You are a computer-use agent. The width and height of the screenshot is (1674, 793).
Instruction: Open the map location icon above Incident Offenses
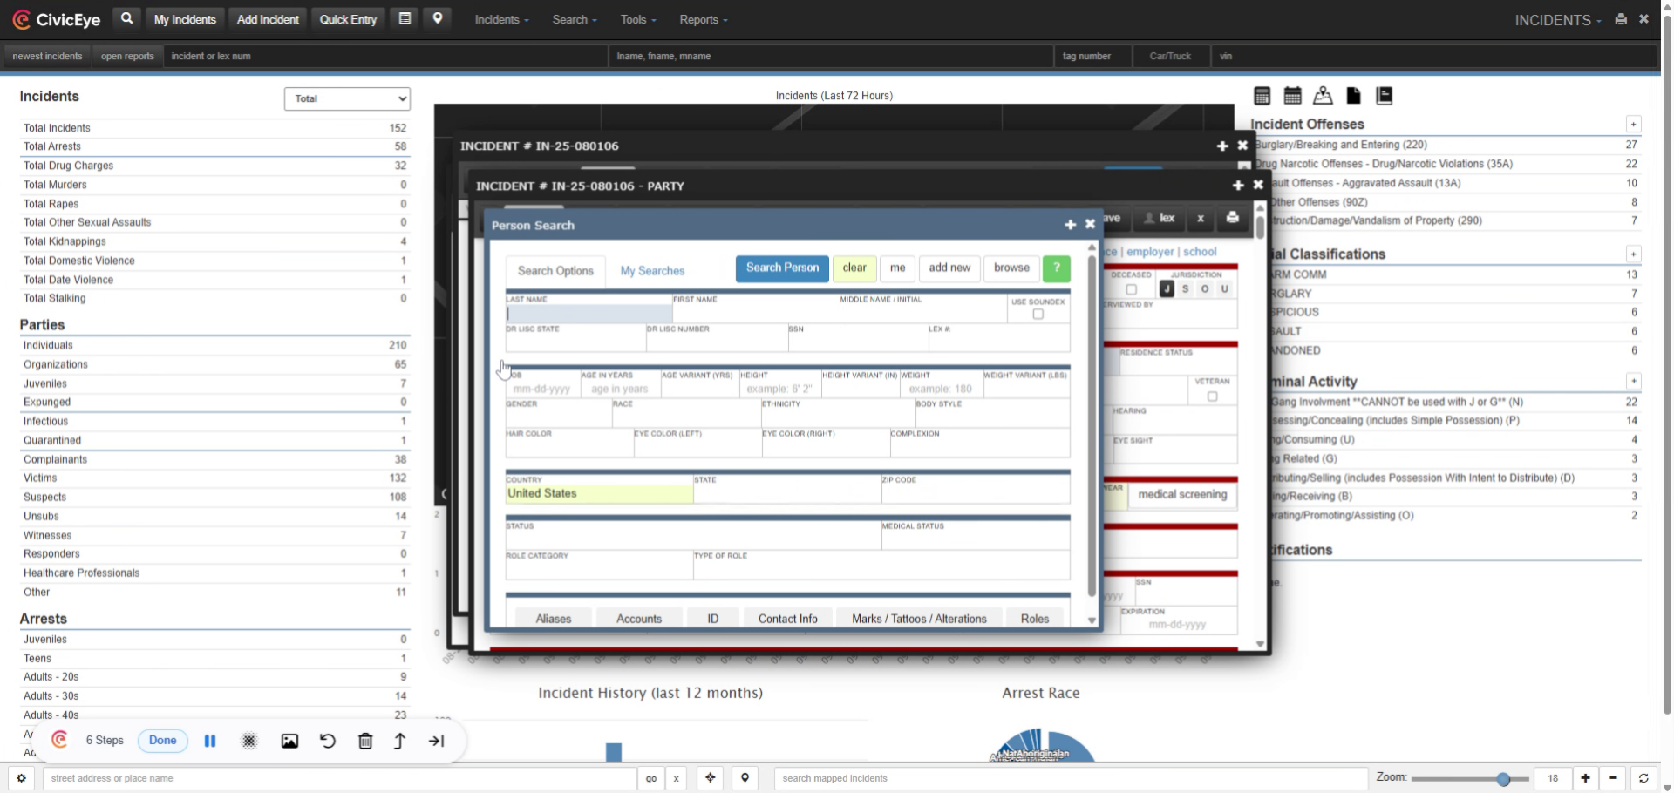pos(1323,96)
